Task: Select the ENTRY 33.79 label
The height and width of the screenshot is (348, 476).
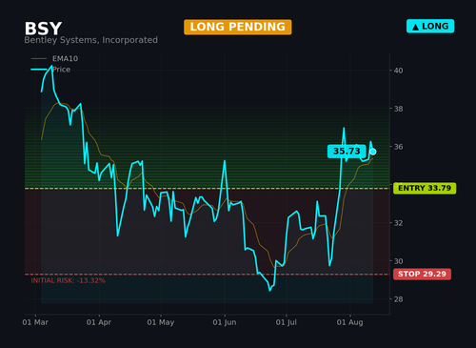Action: pyautogui.click(x=425, y=188)
